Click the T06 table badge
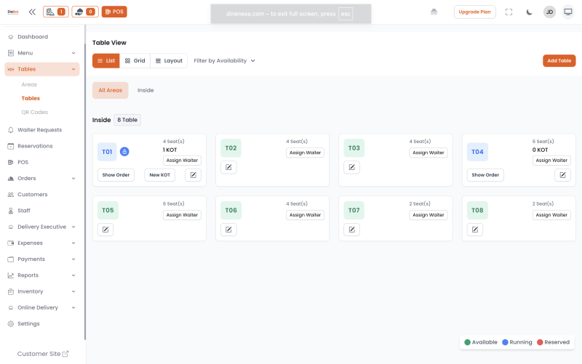 click(231, 211)
